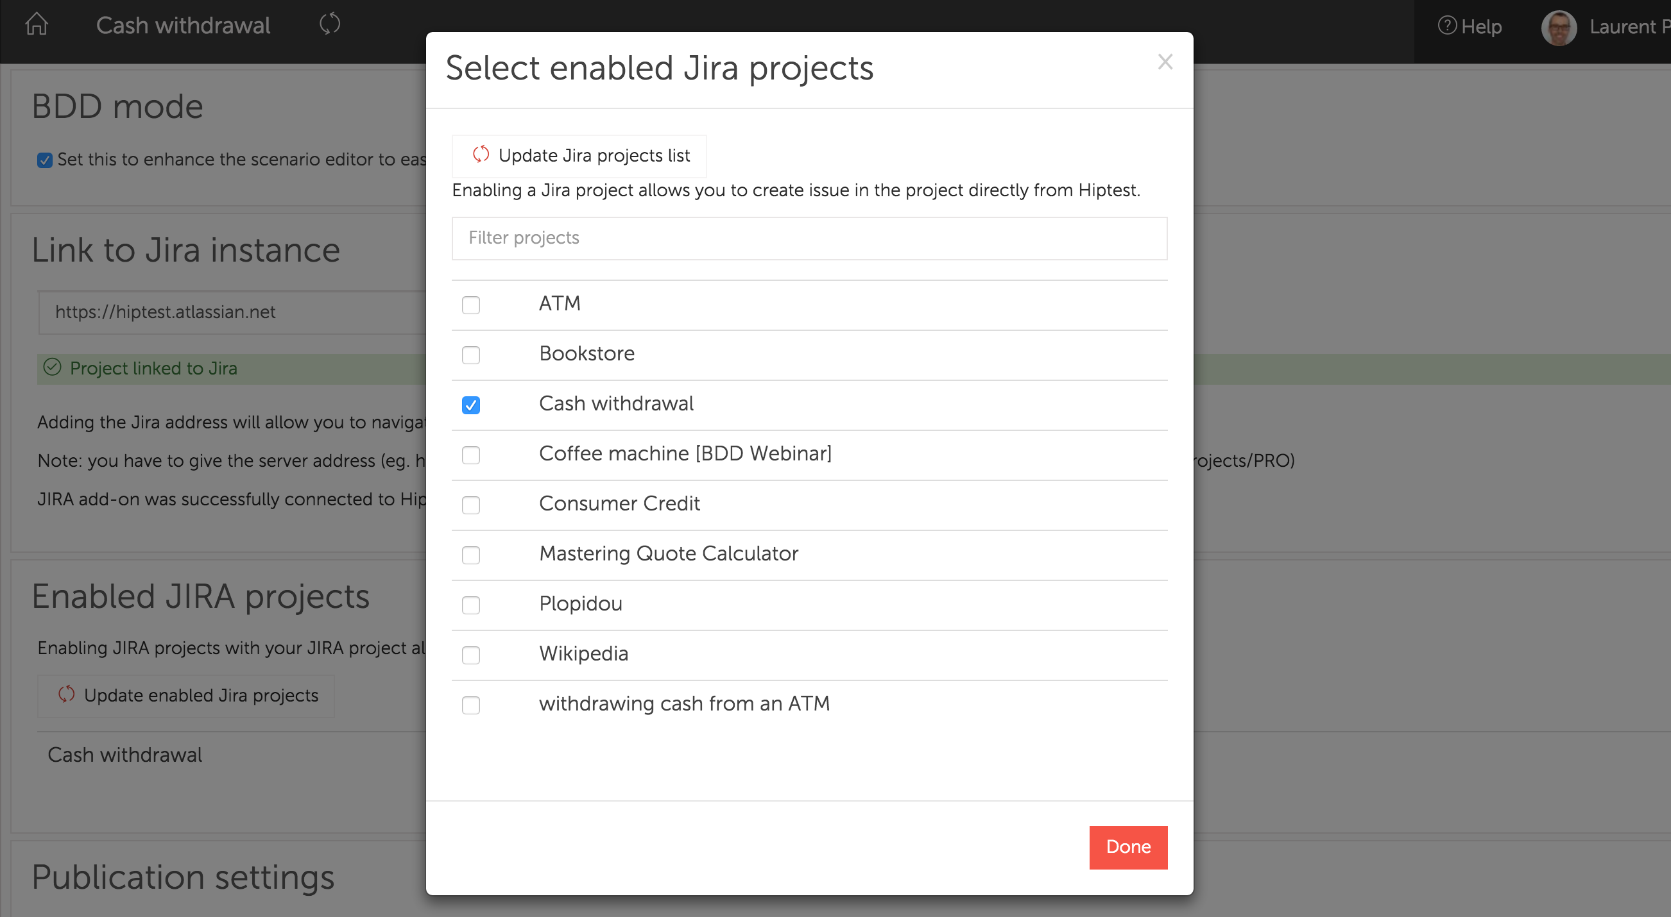This screenshot has width=1671, height=917.
Task: Click the refresh icon beside Cash withdrawal title
Action: 330,24
